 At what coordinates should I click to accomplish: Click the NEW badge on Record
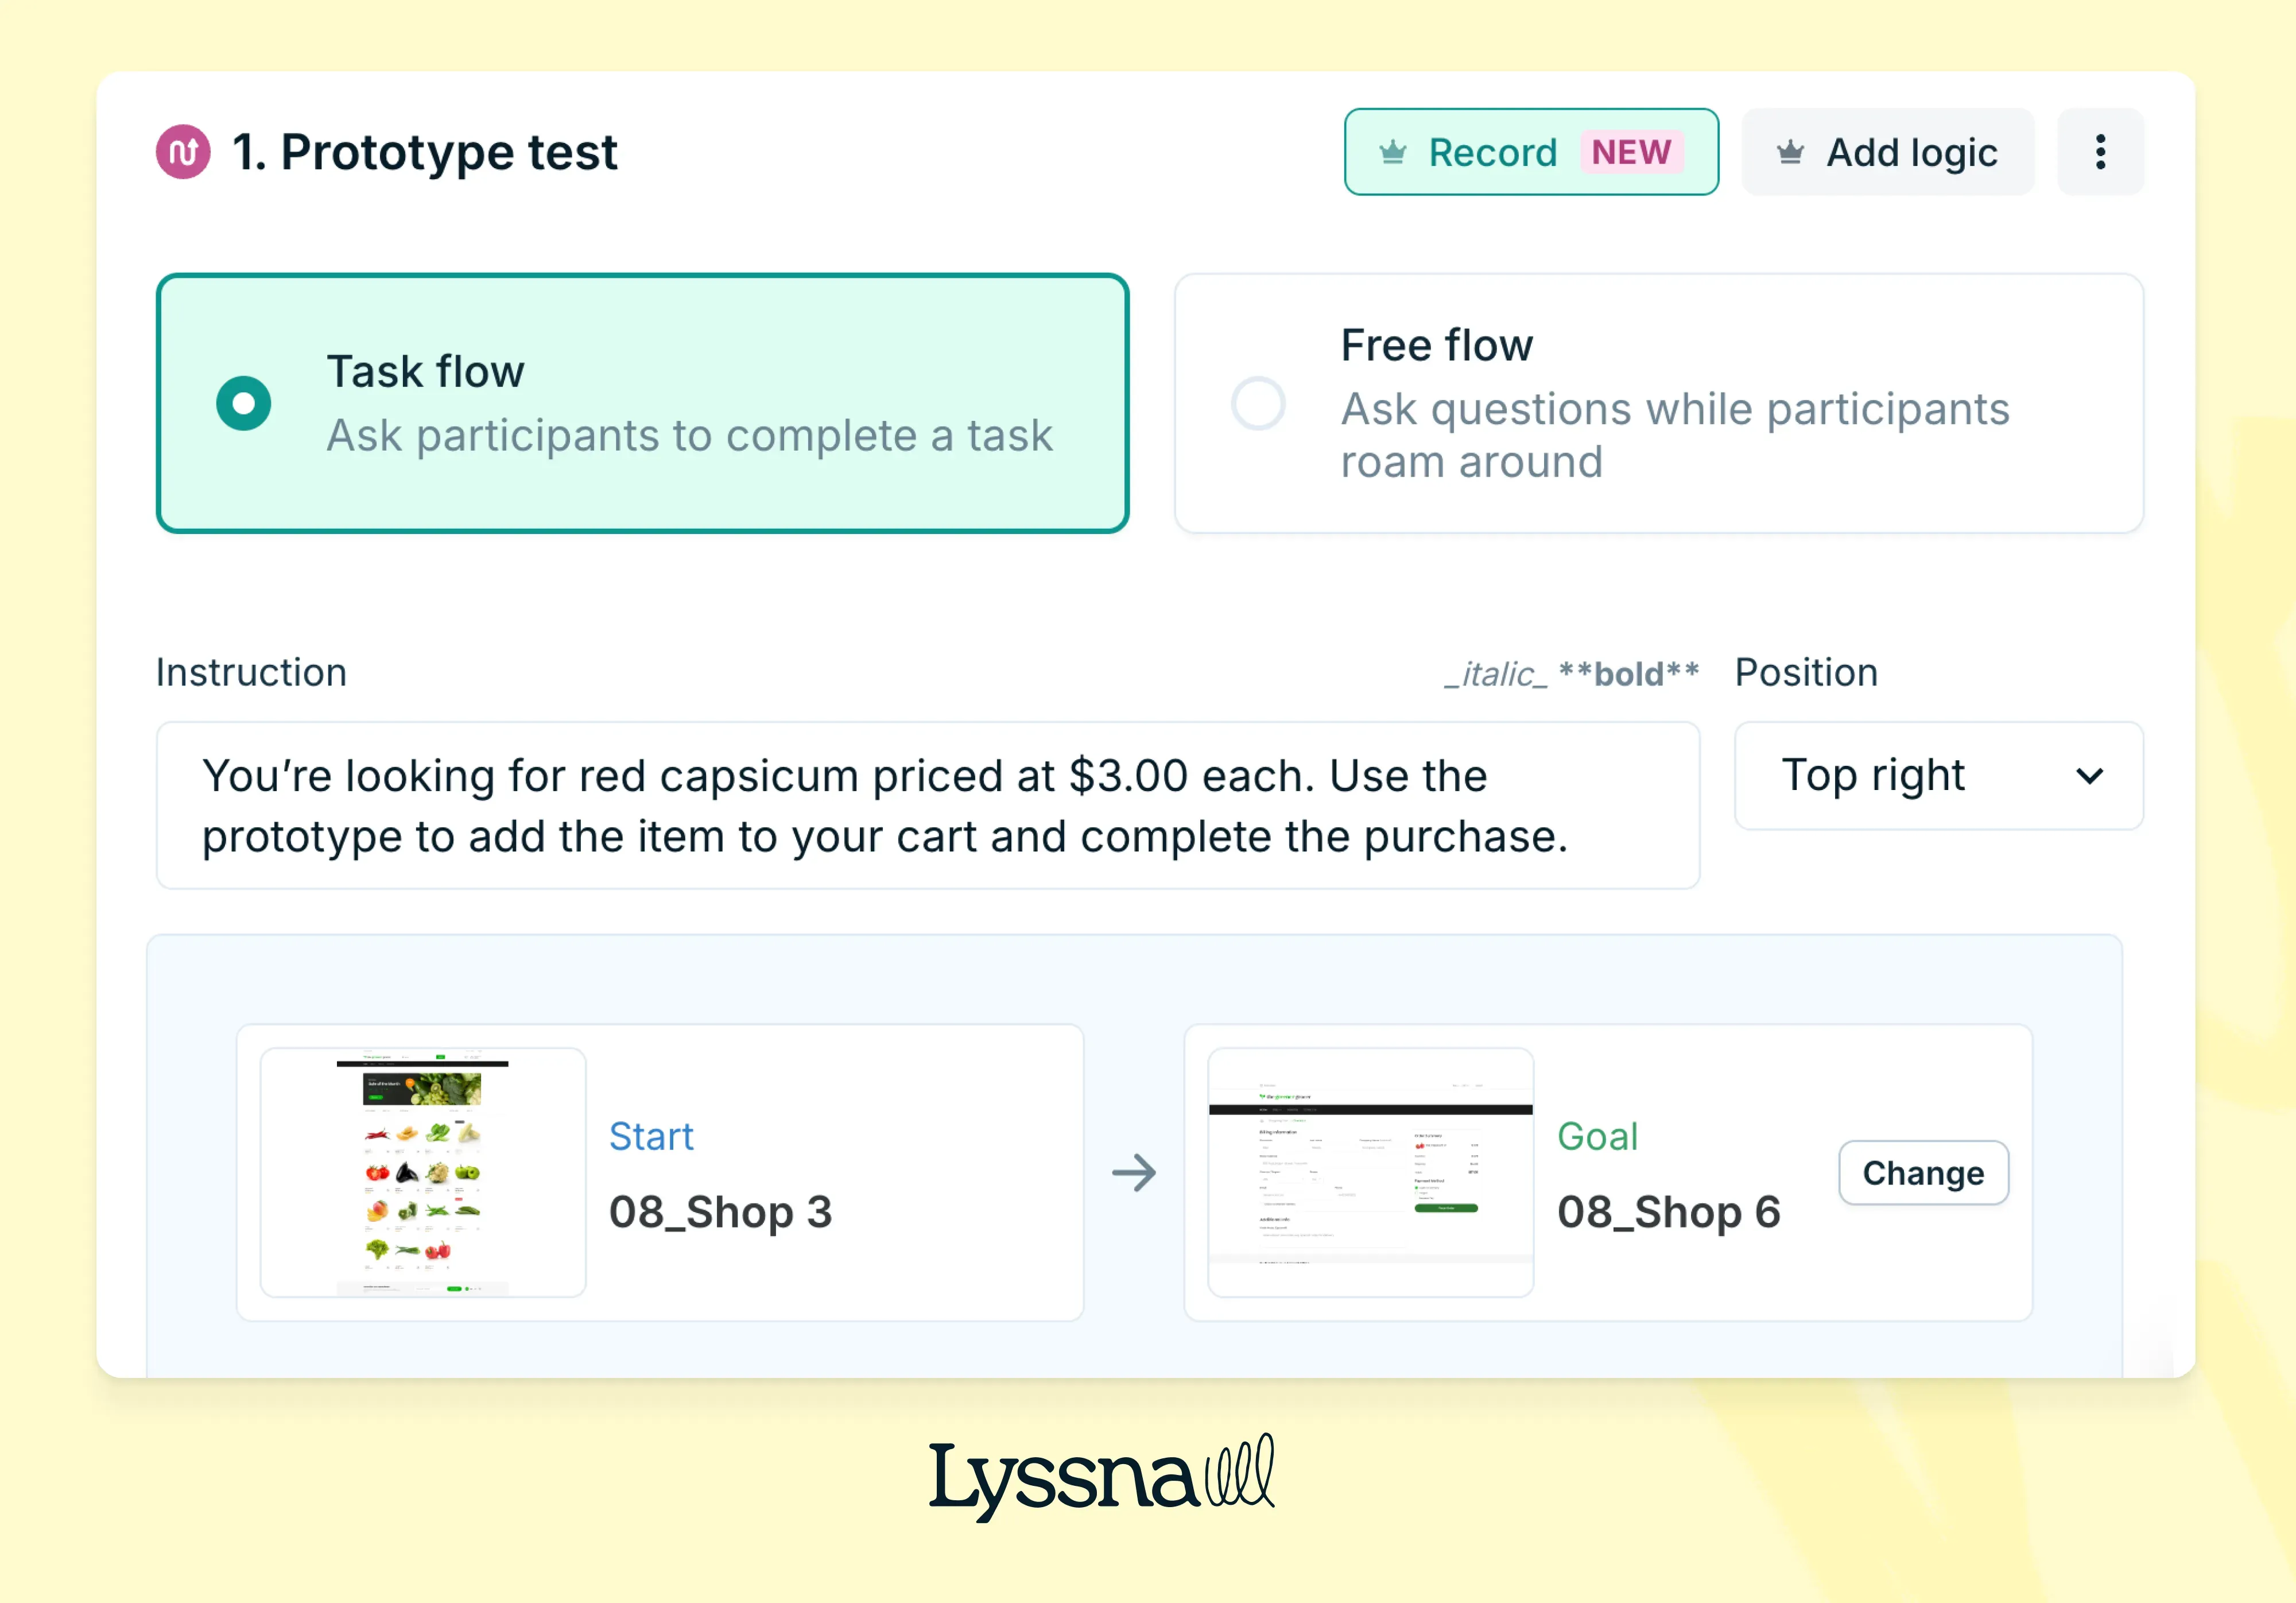(x=1632, y=152)
